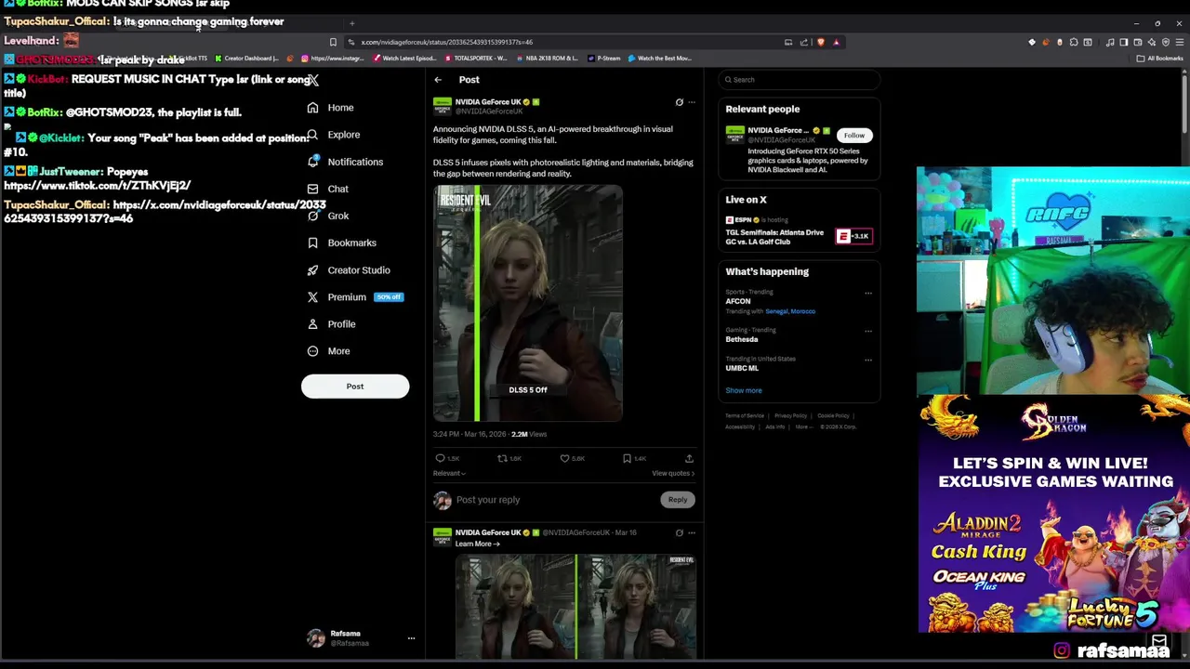This screenshot has width=1190, height=669.
Task: Click the Reply button
Action: pos(677,500)
